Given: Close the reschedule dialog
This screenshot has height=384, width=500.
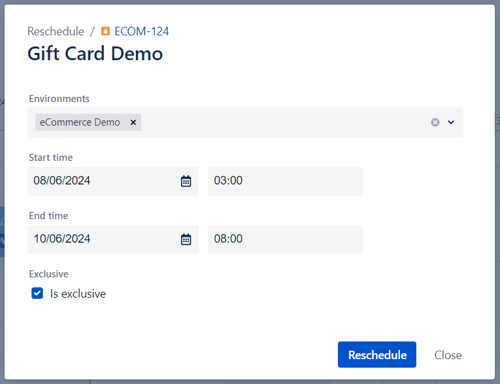Looking at the screenshot, I should click(448, 355).
